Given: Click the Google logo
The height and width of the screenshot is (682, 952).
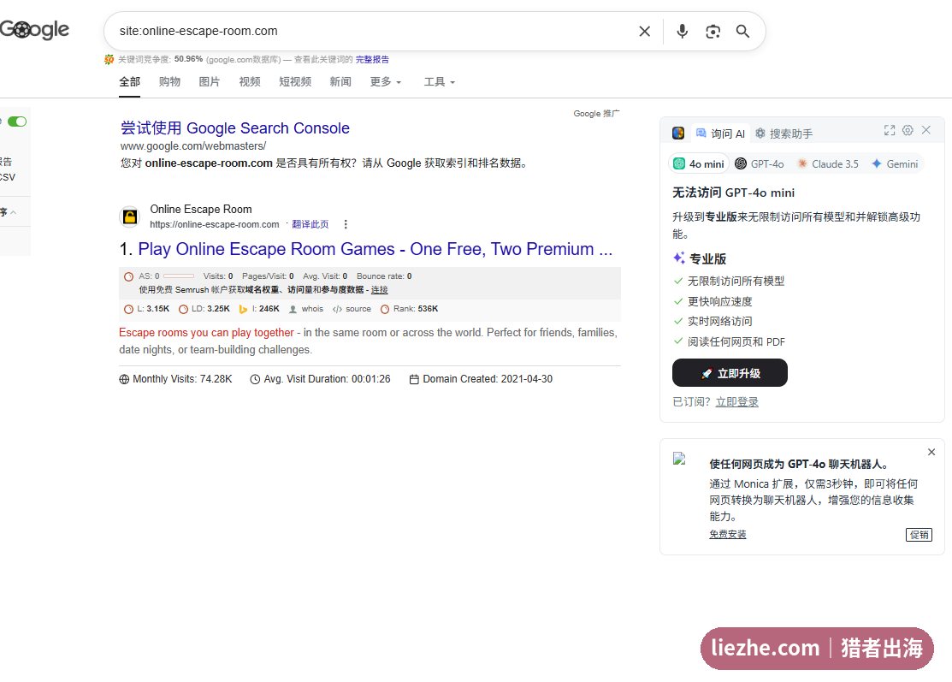Looking at the screenshot, I should 34,29.
